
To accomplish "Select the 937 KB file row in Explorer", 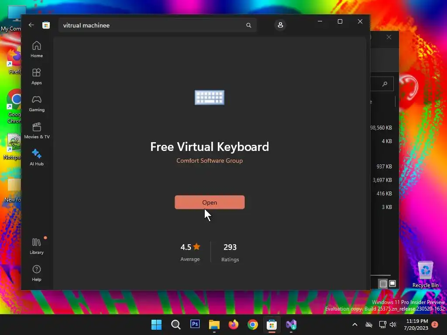I will click(384, 166).
